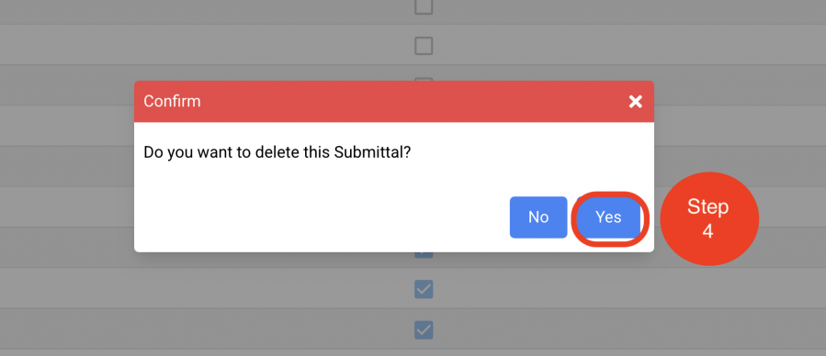Tick the unchecked checkbox cut off at the top edge
This screenshot has height=356, width=826.
click(424, 6)
